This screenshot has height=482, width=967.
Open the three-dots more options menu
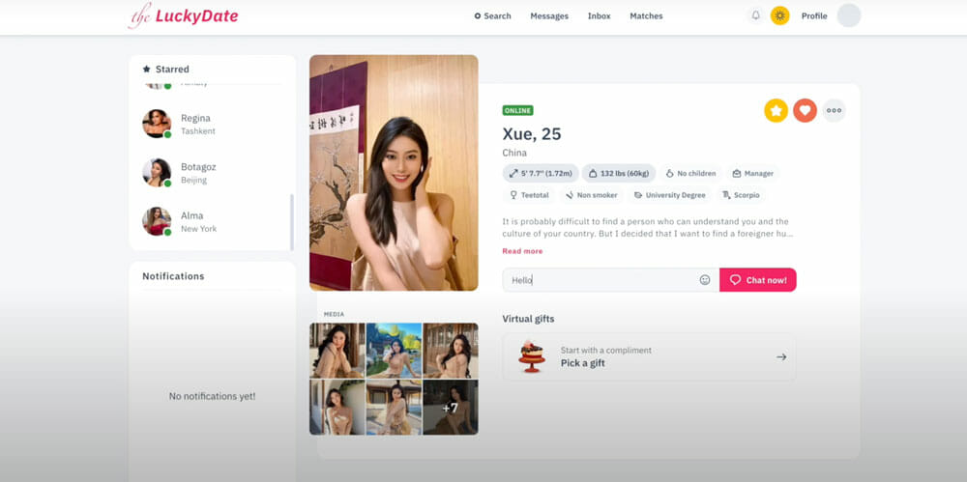834,110
